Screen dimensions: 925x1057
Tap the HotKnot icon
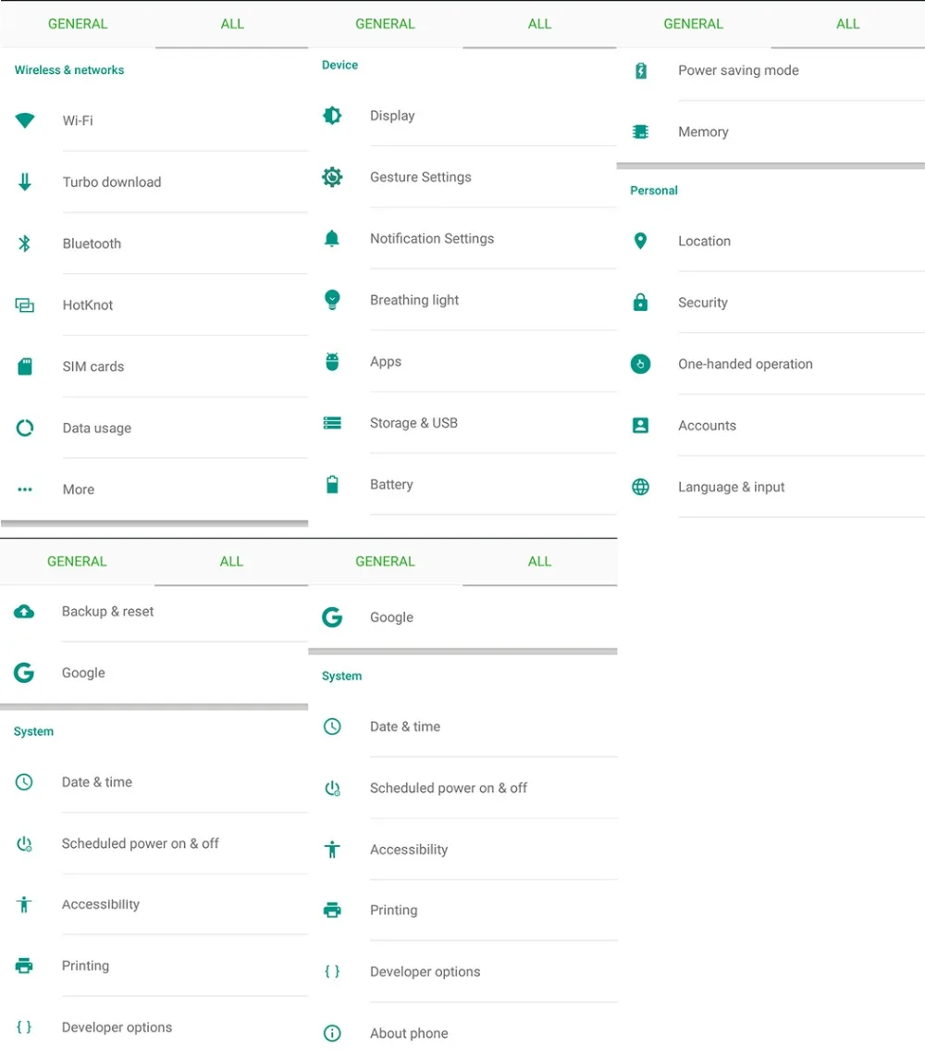(25, 305)
